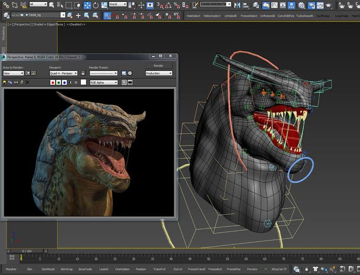Open the Production render mode dropdown
The height and width of the screenshot is (275, 360).
159,73
